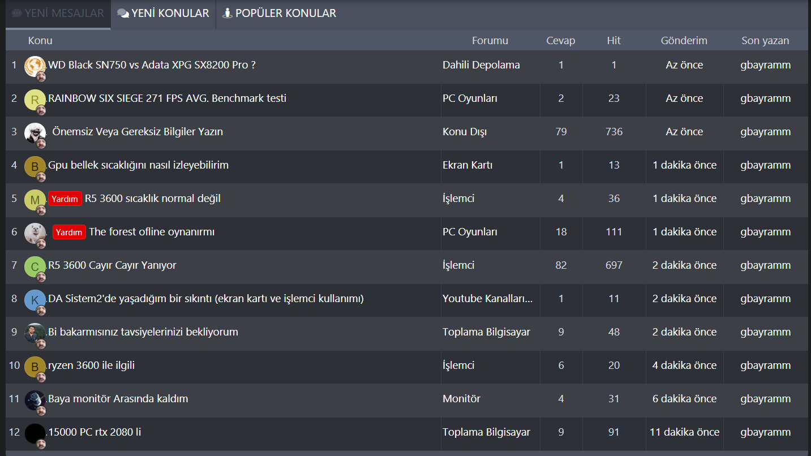Click the yellow R avatar of Rainbow Six topic

35,100
